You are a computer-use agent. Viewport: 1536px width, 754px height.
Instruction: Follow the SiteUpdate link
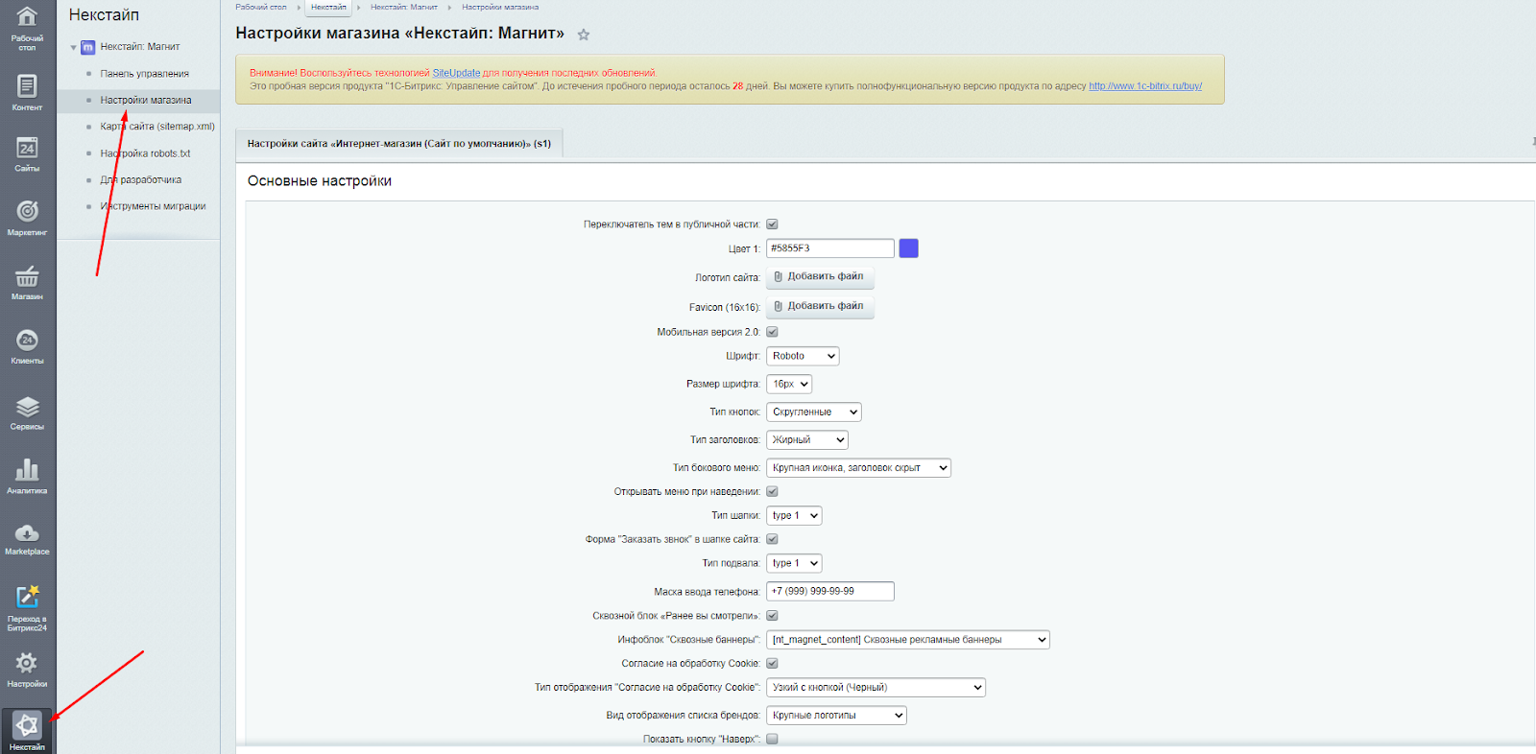456,73
